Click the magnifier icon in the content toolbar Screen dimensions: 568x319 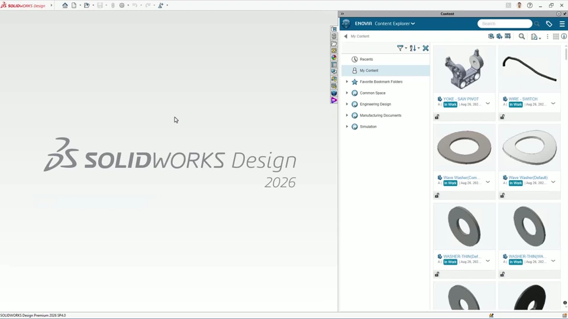pos(522,37)
